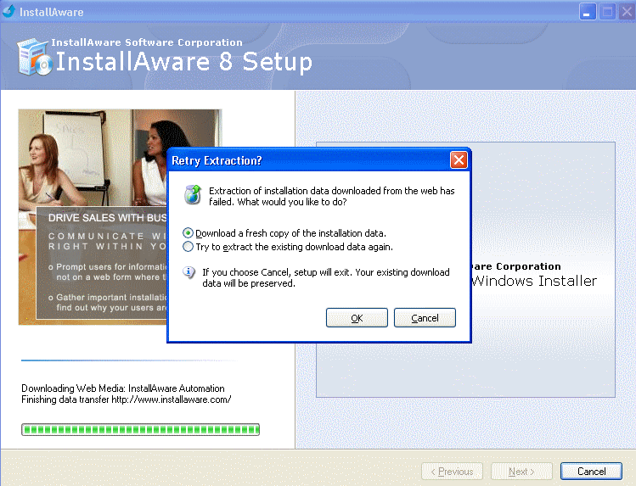The width and height of the screenshot is (636, 486).
Task: Close the InstallAware main window
Action: point(627,12)
